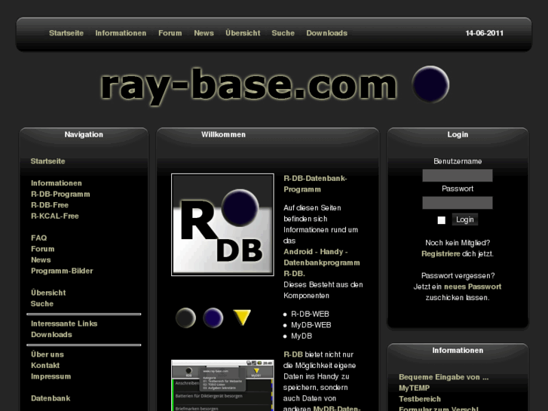Click the R-DB-WEB list item
The image size is (548, 411).
310,314
